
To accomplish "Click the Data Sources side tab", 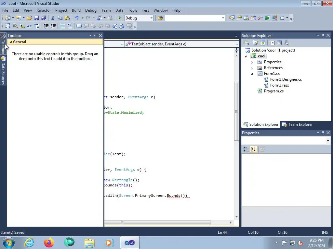I will [3, 71].
